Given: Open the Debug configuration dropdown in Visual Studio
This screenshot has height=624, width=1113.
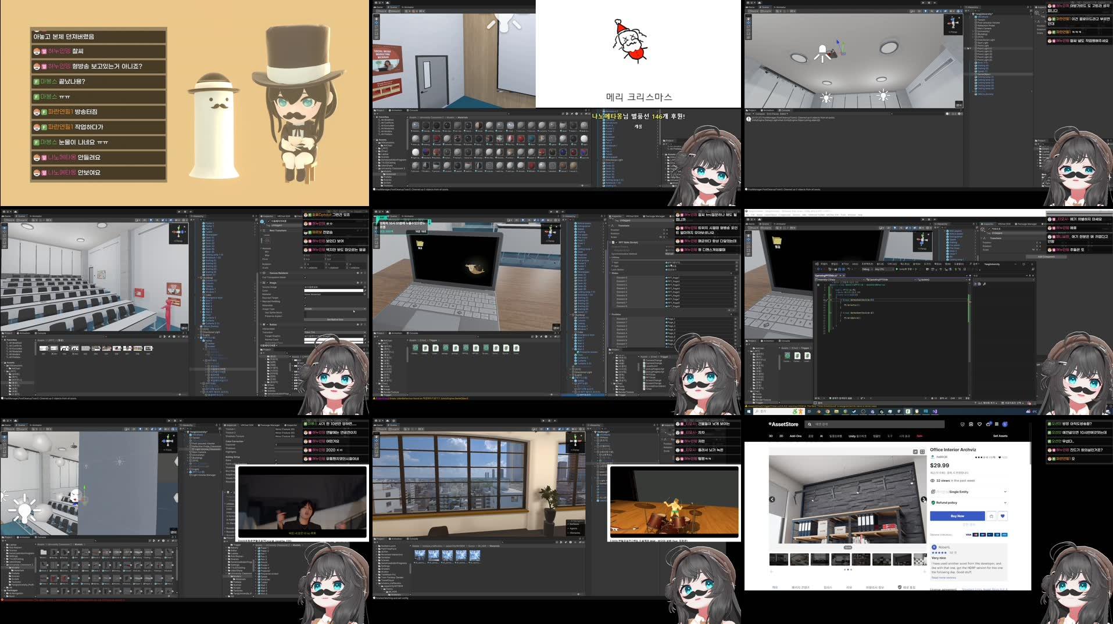Looking at the screenshot, I should click(x=865, y=269).
